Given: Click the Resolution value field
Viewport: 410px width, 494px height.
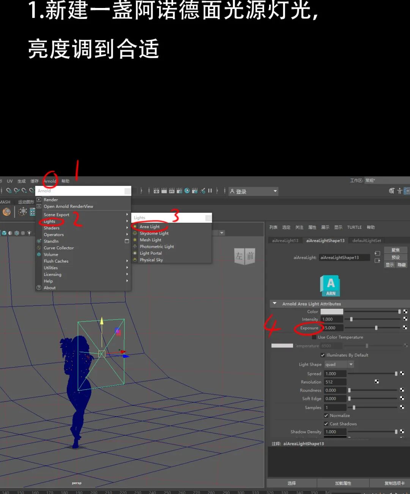Looking at the screenshot, I should coord(335,382).
